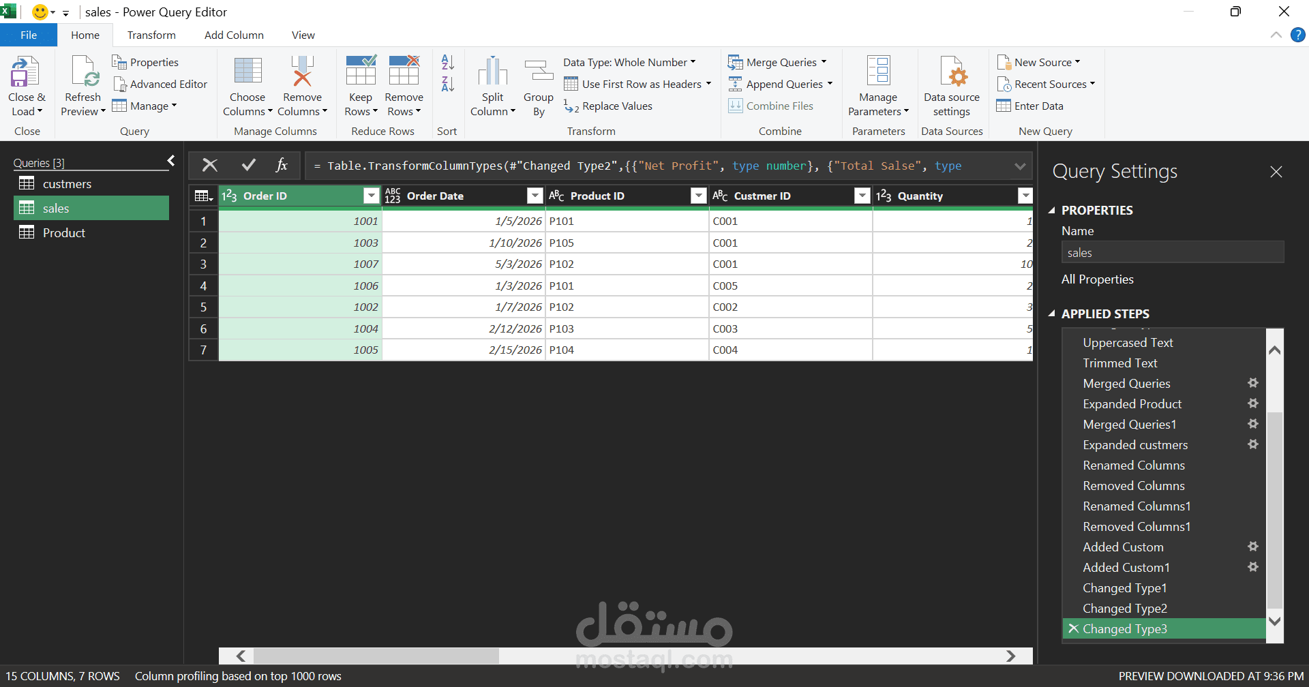Cancel the formula bar edit
The width and height of the screenshot is (1309, 687).
coord(210,165)
